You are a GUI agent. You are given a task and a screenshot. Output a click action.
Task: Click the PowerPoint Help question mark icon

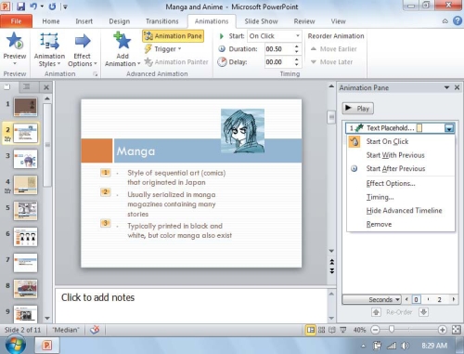[x=458, y=20]
